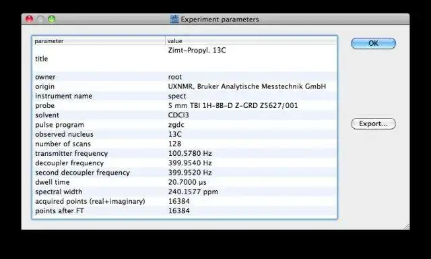Select the pulse program parameter cell

point(59,125)
